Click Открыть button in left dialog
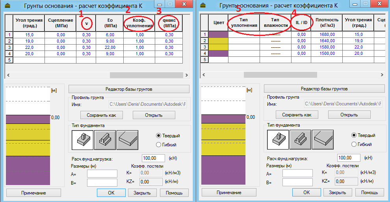Viewport: 390px width, 202px height. [154, 115]
